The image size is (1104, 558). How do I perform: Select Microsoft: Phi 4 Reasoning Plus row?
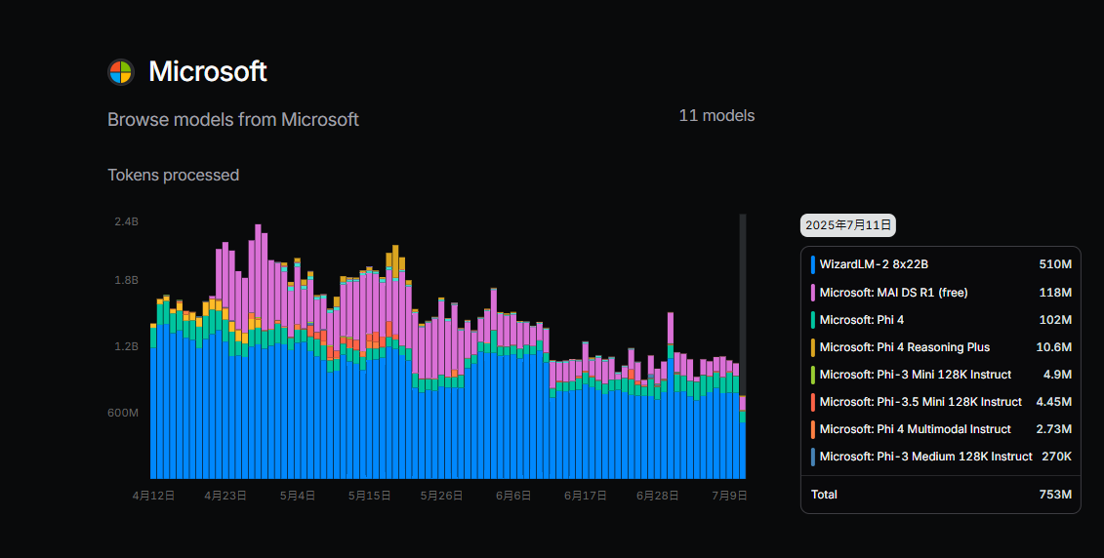tap(941, 347)
